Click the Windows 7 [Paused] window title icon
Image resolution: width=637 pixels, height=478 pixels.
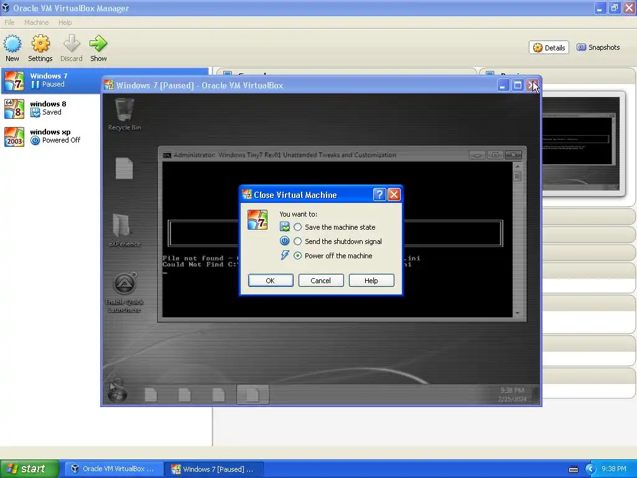coord(109,85)
